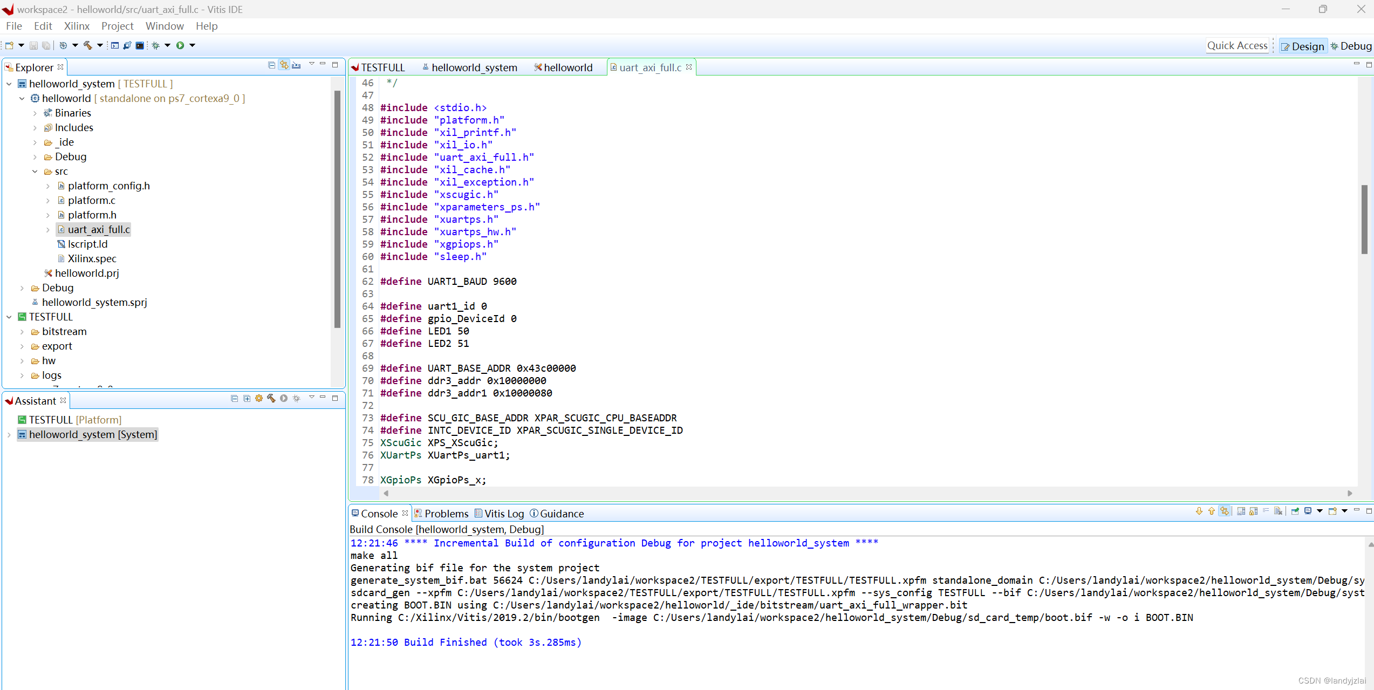Click the Quick Access search icon
1374x690 pixels.
pyautogui.click(x=1236, y=44)
